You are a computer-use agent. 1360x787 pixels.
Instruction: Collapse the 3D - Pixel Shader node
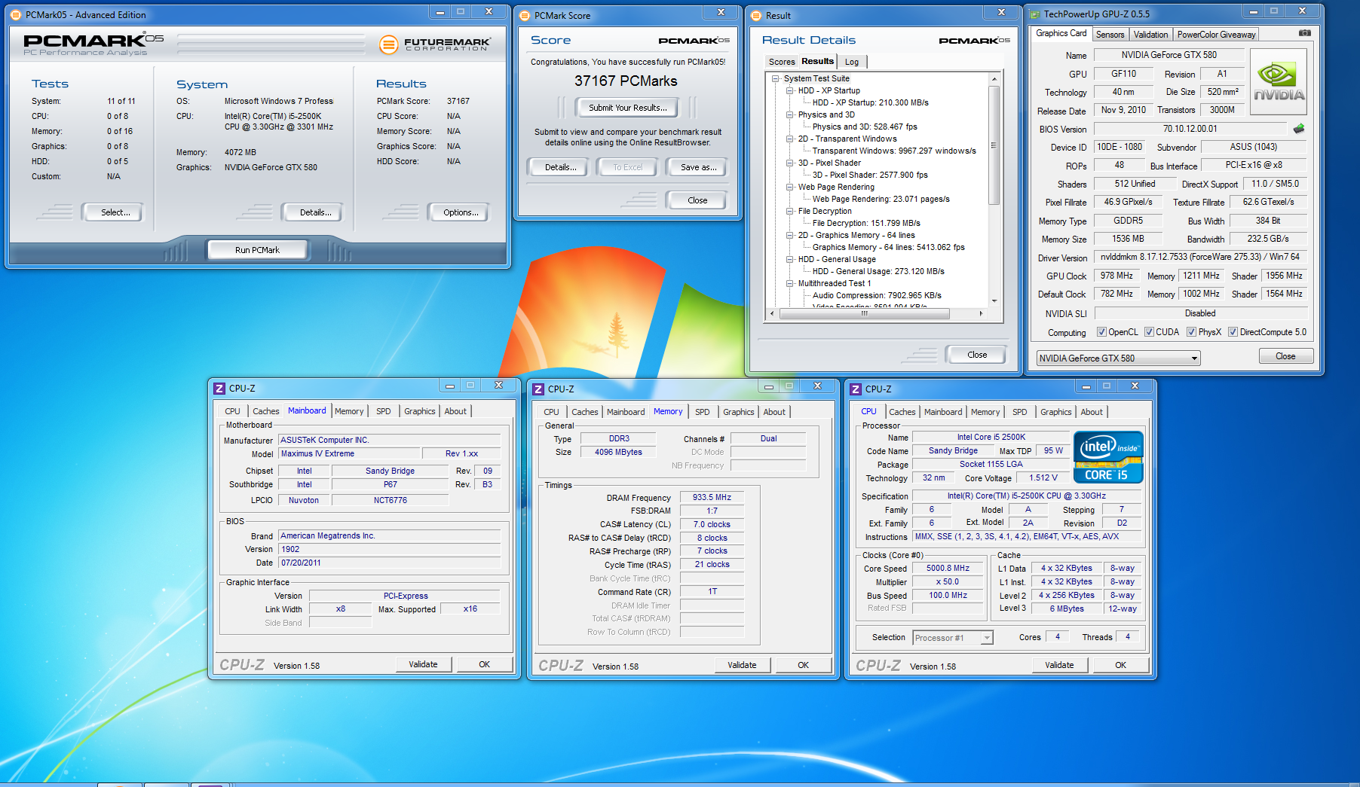point(789,163)
